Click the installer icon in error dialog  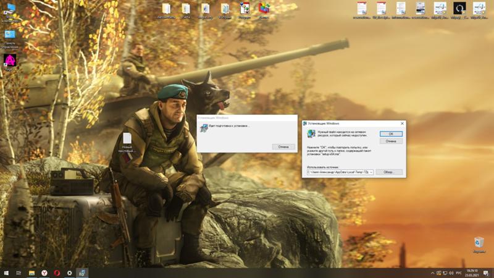pyautogui.click(x=311, y=133)
